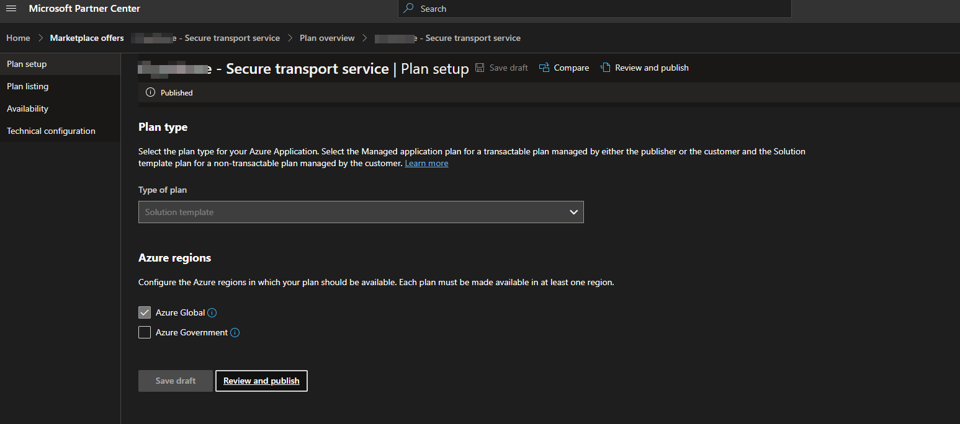Focus the Search input field
This screenshot has height=424, width=960.
tap(594, 9)
